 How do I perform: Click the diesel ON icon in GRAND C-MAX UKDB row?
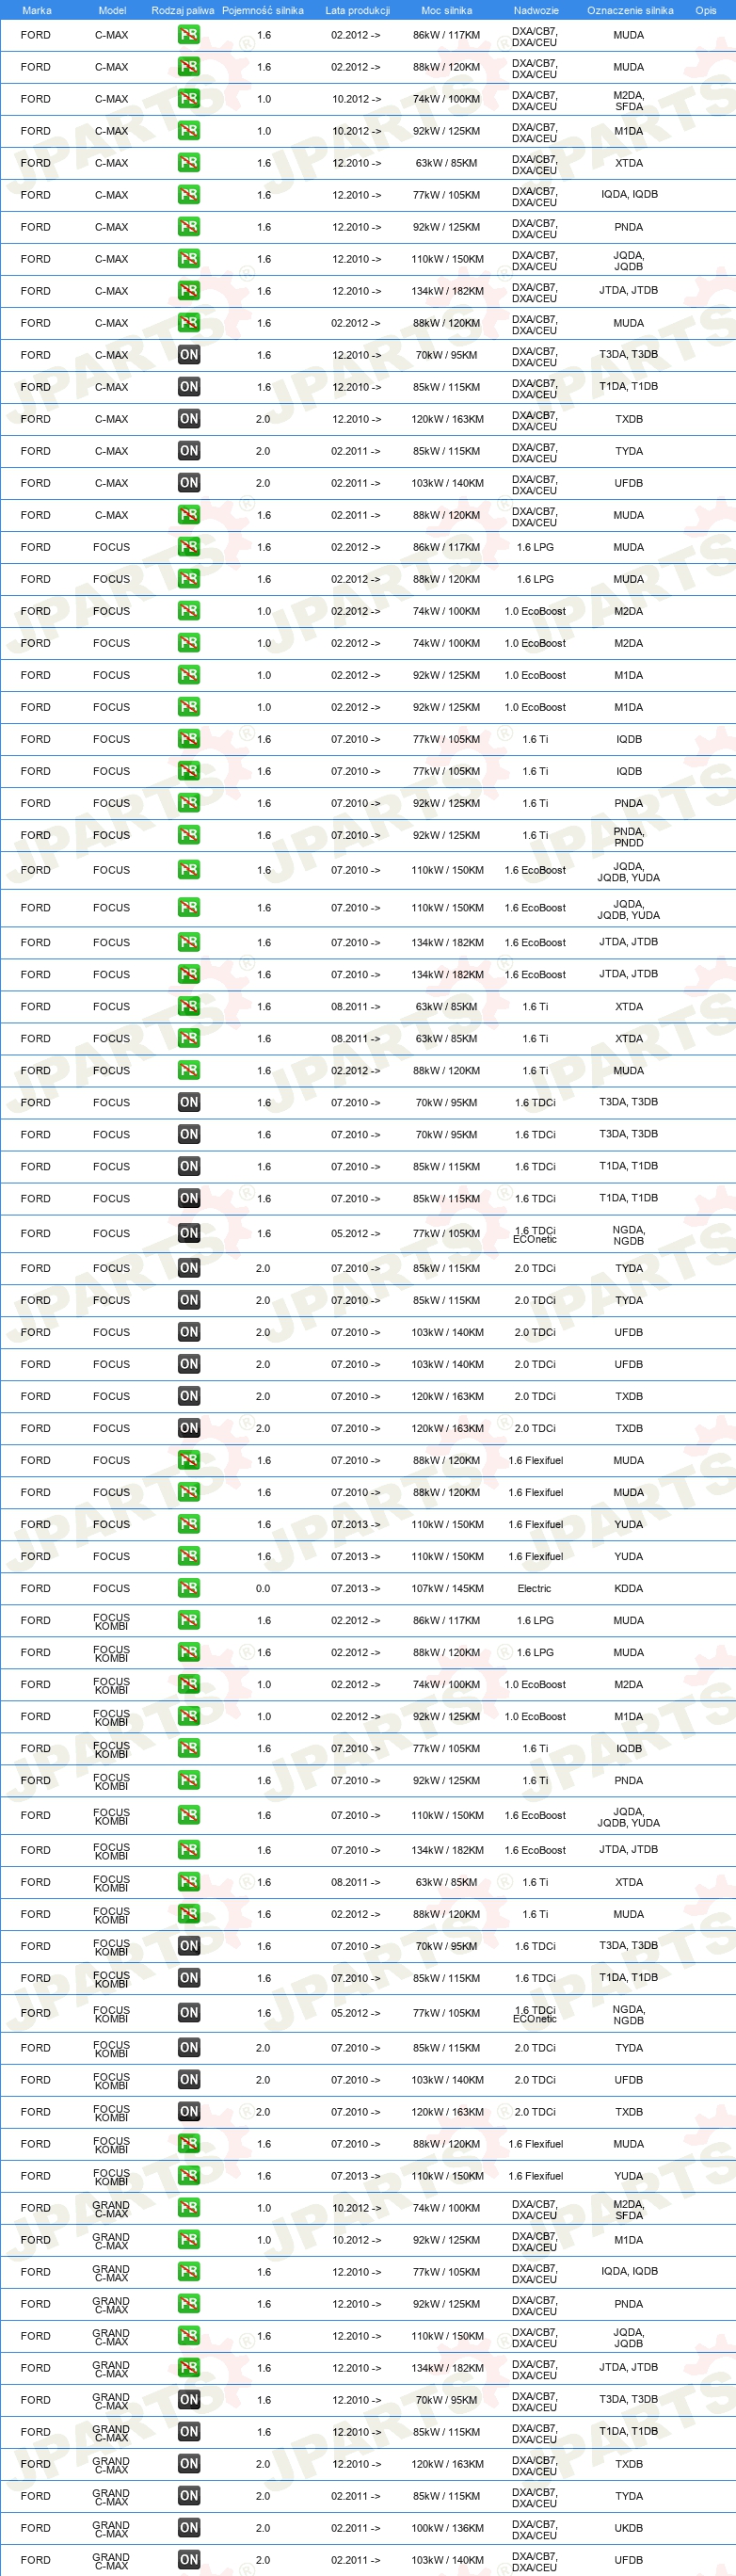coord(189,2527)
